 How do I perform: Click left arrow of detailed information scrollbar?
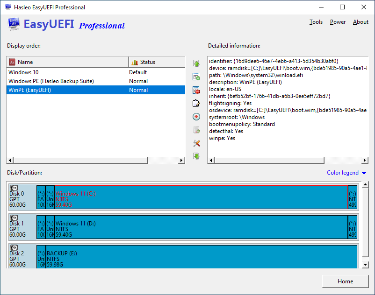tap(211, 160)
